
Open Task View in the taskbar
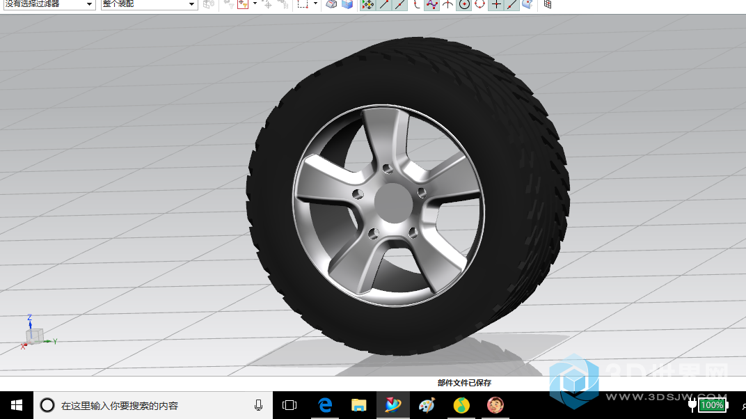pos(289,405)
